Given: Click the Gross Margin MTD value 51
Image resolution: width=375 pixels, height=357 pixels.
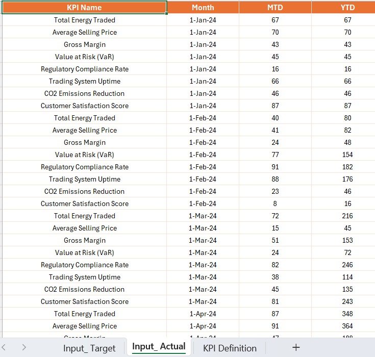Looking at the screenshot, I should 275,240.
